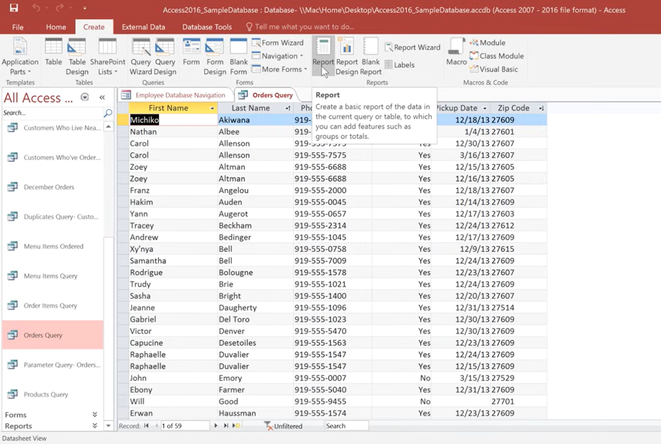
Task: Save the database with the save icon
Action: (14, 8)
